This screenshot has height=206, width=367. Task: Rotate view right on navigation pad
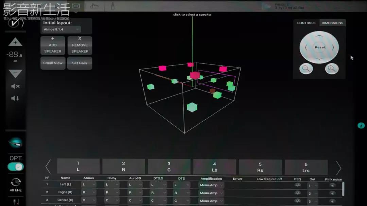(x=333, y=47)
